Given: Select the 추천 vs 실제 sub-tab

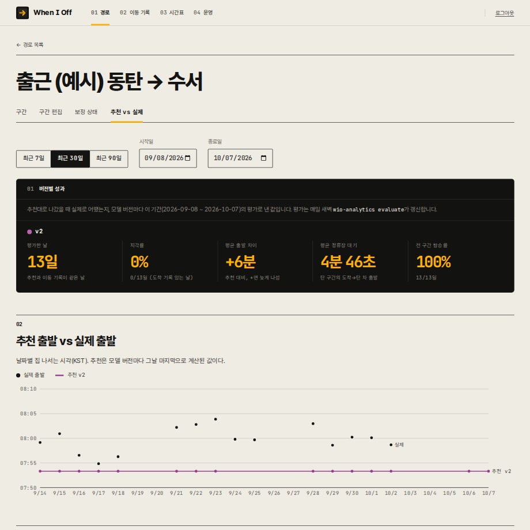Looking at the screenshot, I should tap(126, 112).
